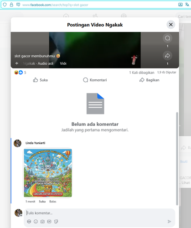Screen dimensions: 191x228
Task: Click the '1 menit' comment timestamp
Action: pos(31,202)
